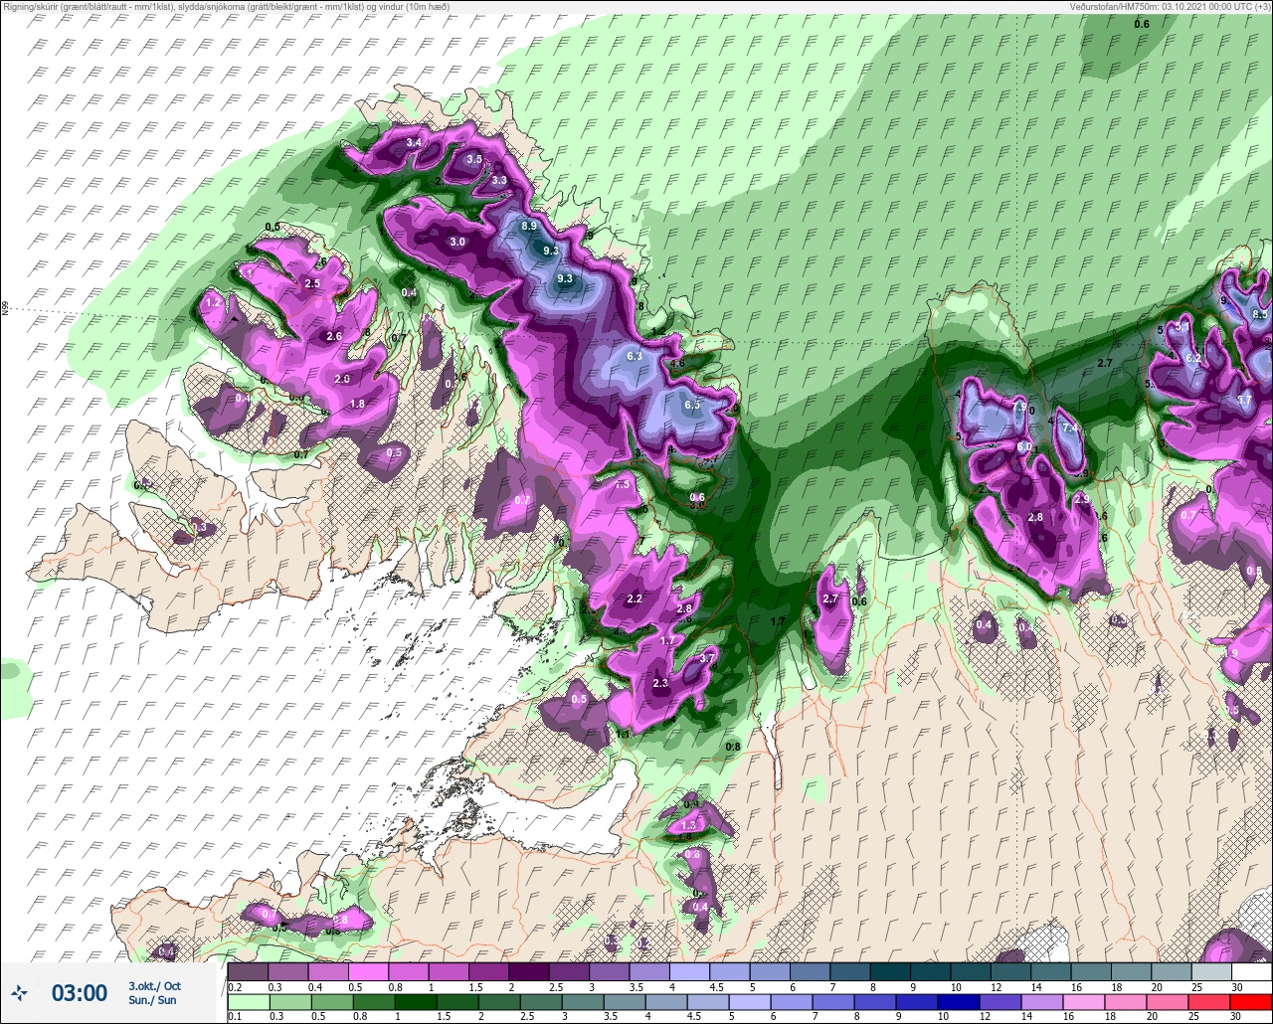Click the 3.3 precipitation value on the map
Viewport: 1273px width, 1024px height.
[499, 181]
